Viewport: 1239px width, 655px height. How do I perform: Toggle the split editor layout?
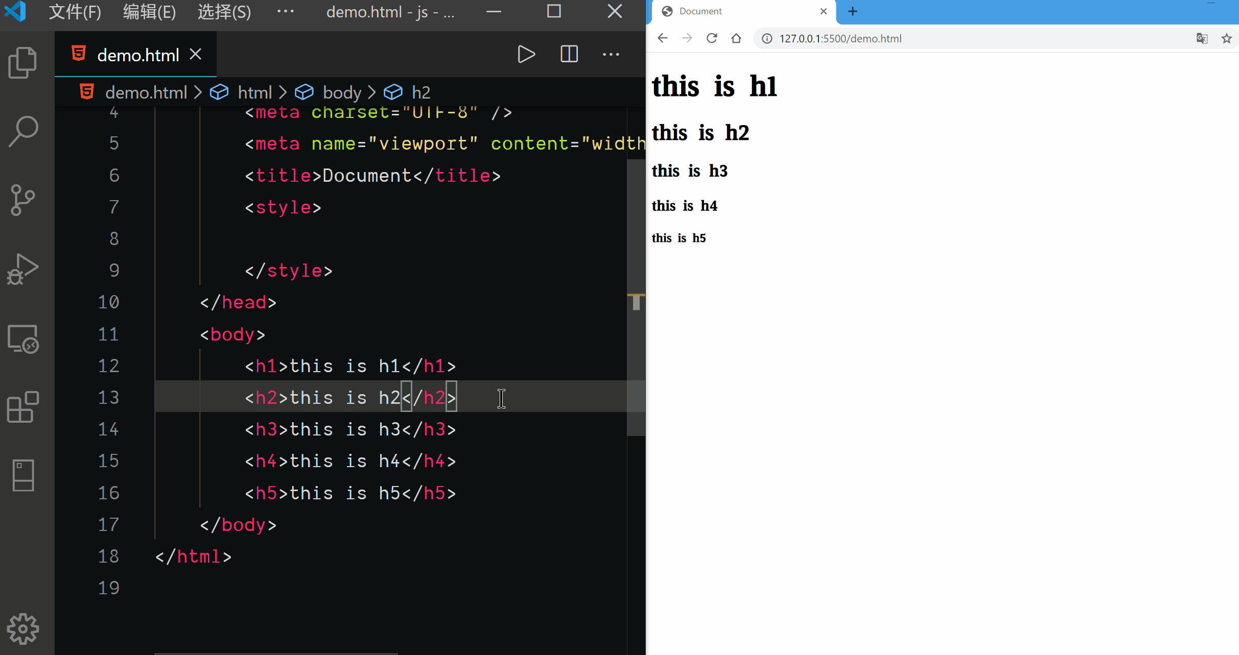click(569, 54)
